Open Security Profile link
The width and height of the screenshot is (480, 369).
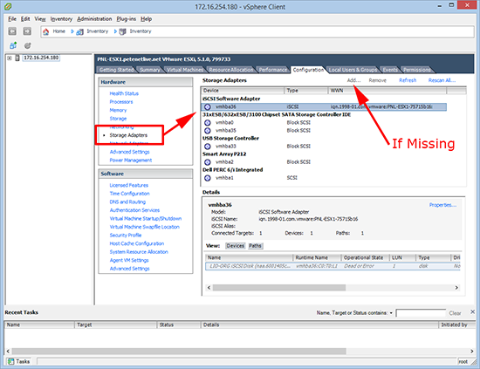[x=126, y=236]
